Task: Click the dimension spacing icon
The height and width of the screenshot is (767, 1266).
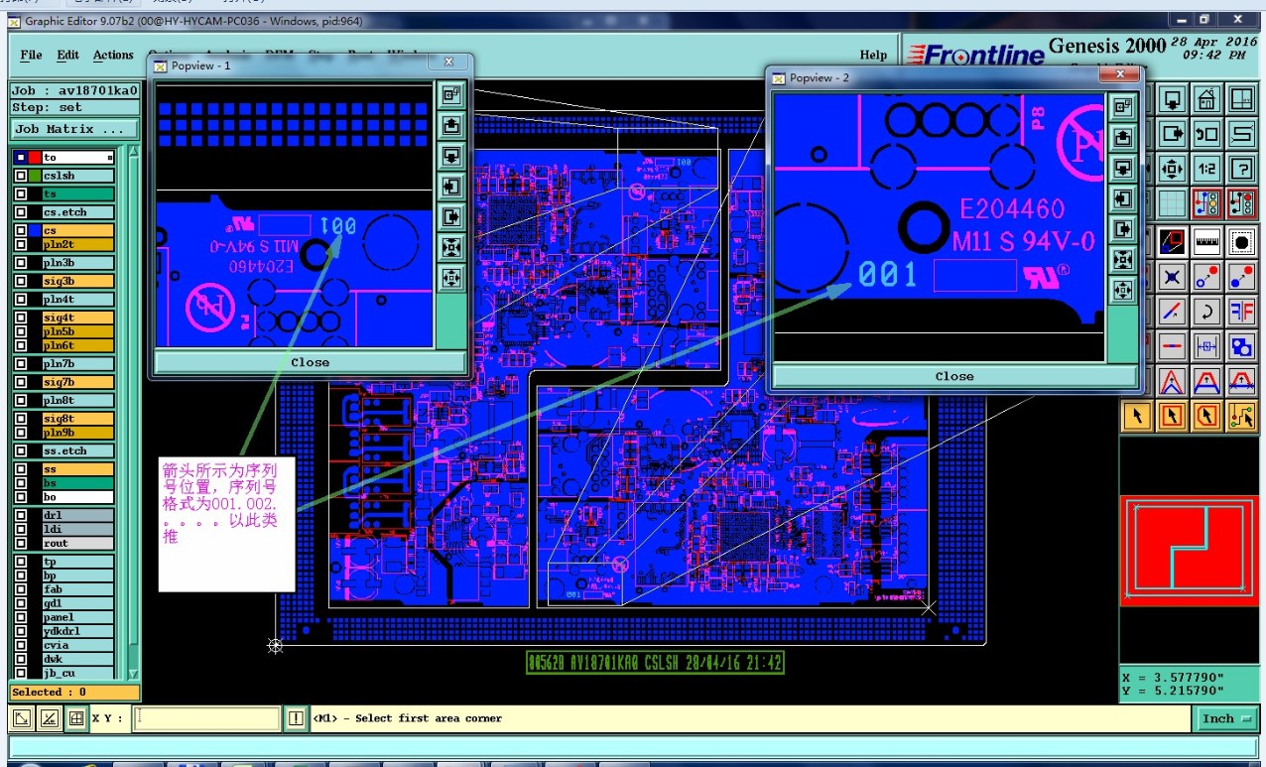Action: [x=1206, y=345]
